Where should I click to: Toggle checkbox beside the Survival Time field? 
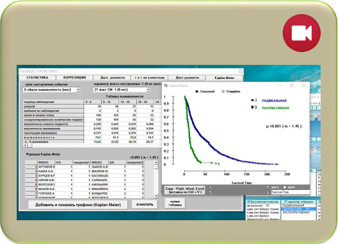[x=268, y=193]
